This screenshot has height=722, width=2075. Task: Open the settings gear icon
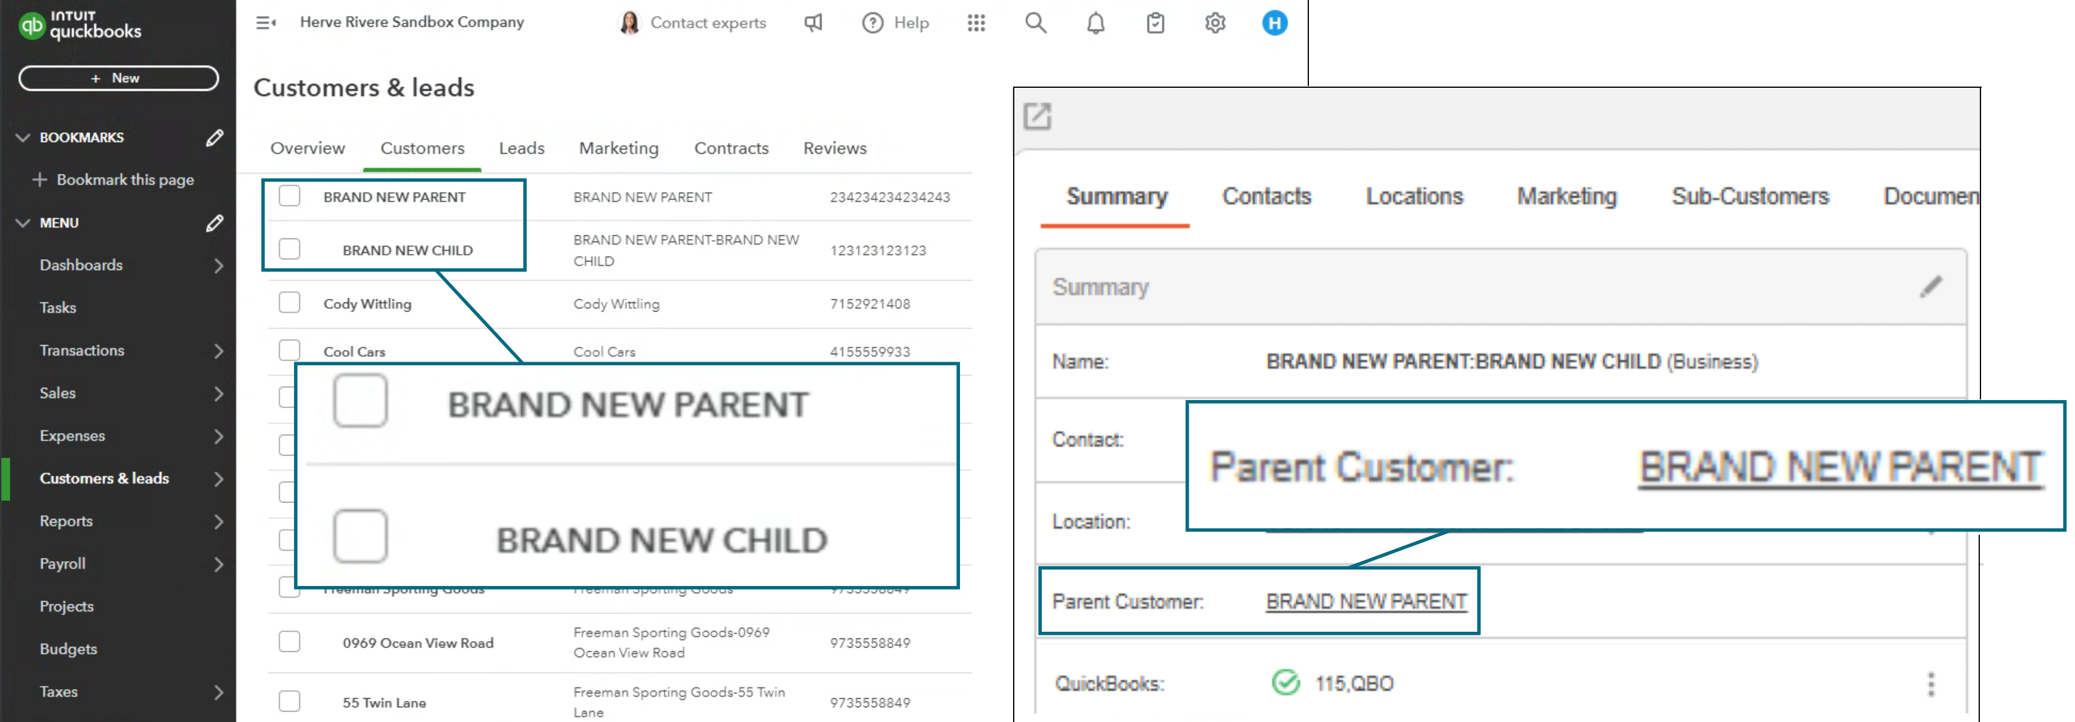pos(1214,23)
